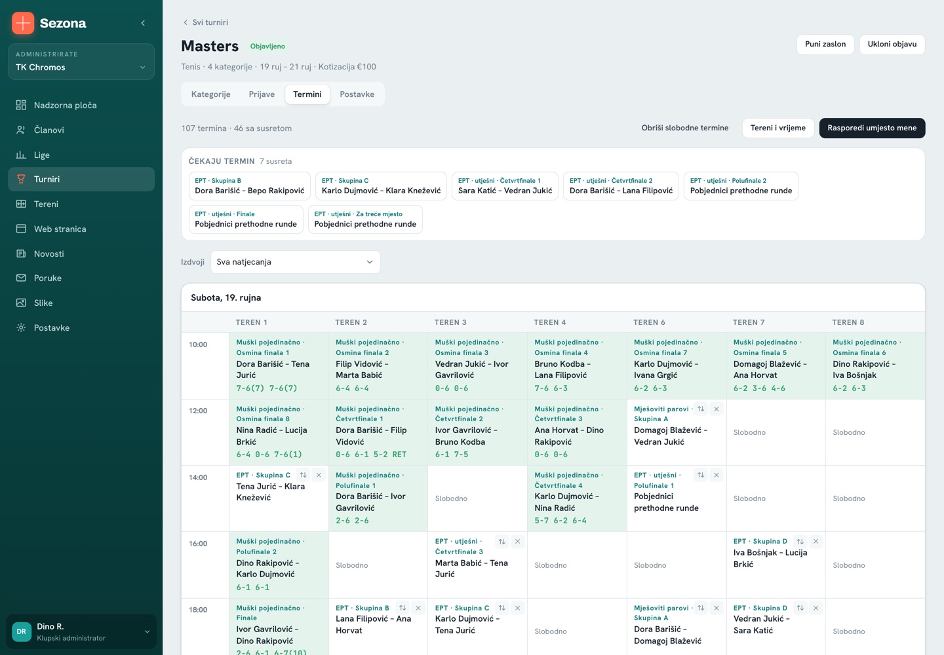Screen dimensions: 944x655
Task: Select the Termini tab
Action: (x=307, y=94)
